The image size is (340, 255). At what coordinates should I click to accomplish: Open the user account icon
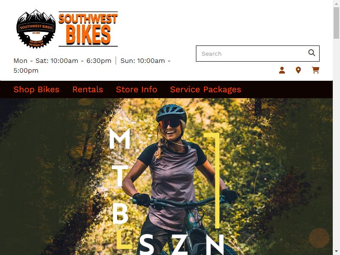point(282,70)
